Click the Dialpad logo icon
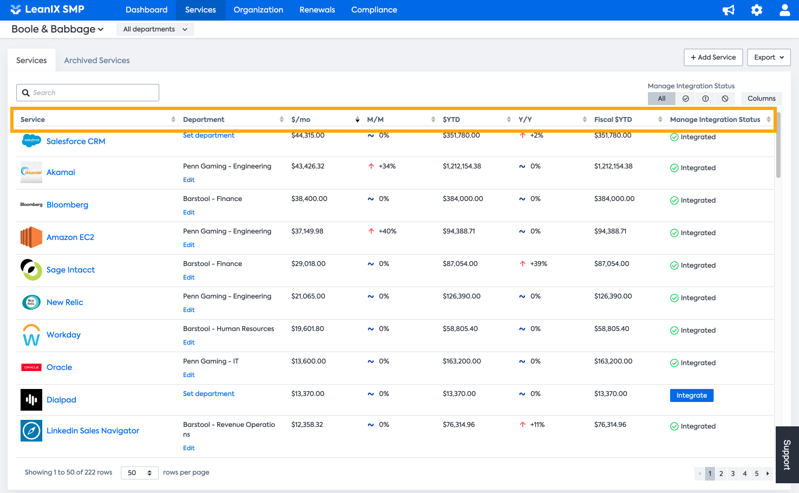 [31, 400]
